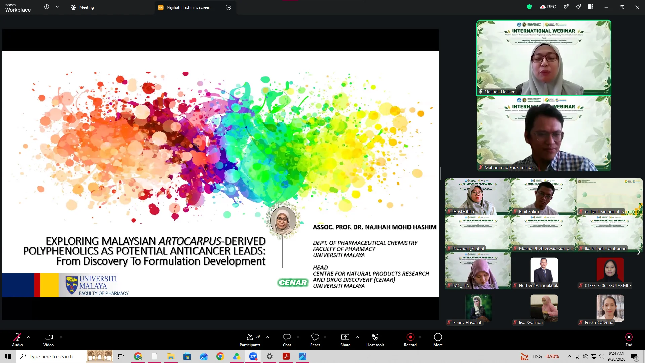This screenshot has height=363, width=645.
Task: Expand the Participants options arrow
Action: tap(268, 337)
